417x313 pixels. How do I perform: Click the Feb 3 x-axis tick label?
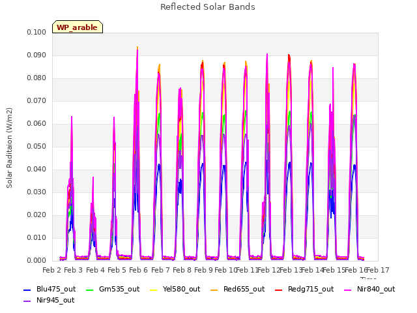click(74, 270)
